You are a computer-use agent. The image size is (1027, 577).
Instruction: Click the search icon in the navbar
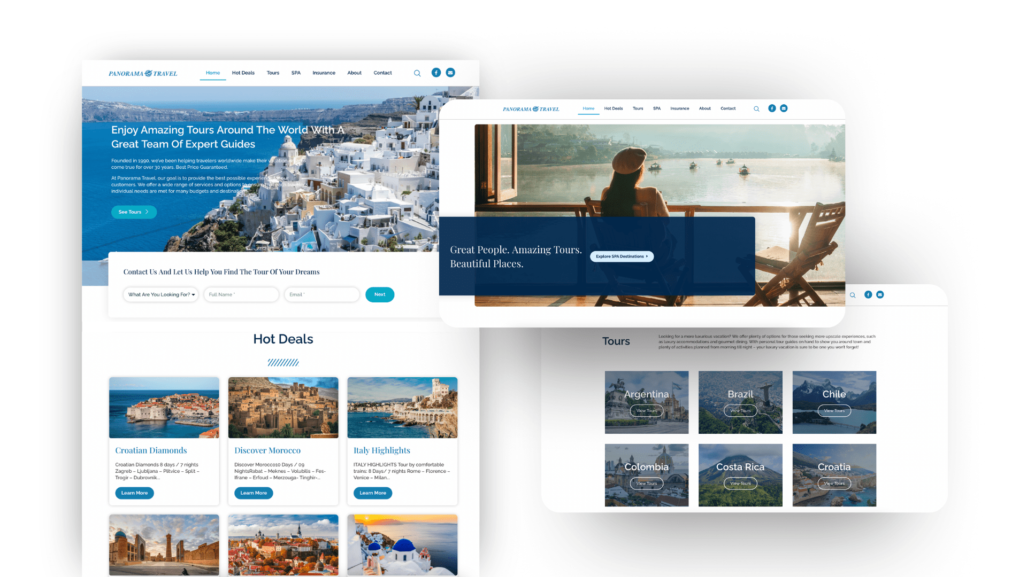pyautogui.click(x=416, y=73)
